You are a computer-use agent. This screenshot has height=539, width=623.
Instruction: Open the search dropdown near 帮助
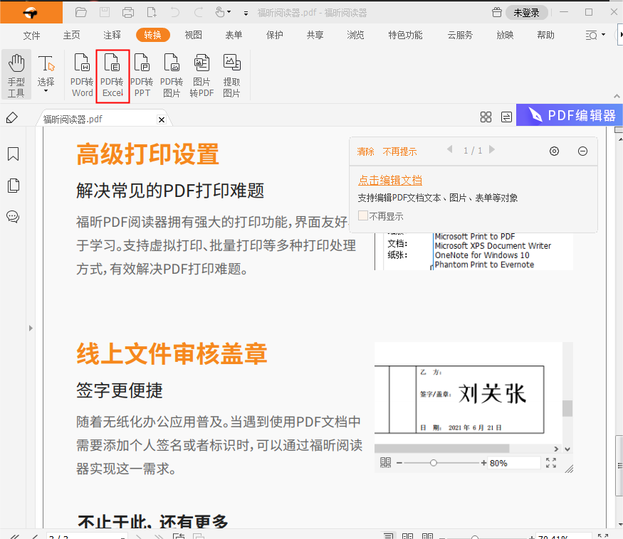click(x=592, y=34)
